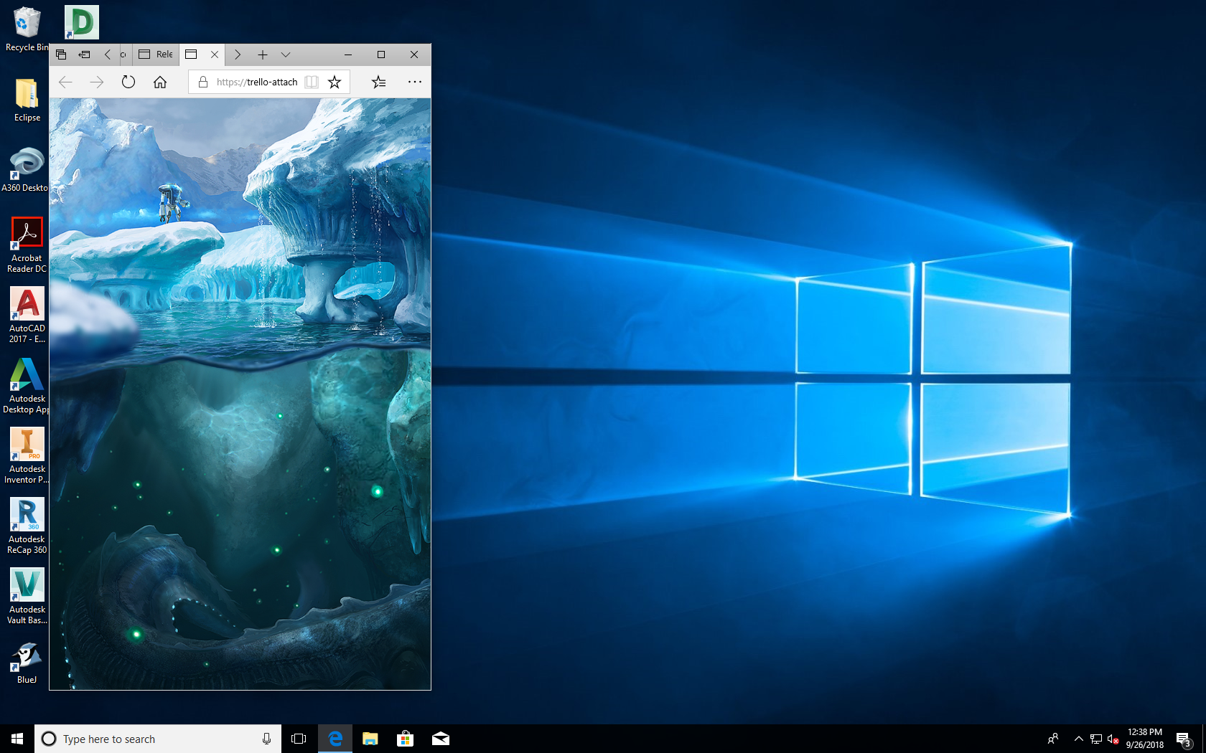Show tab previews dropdown chevron
This screenshot has height=753, width=1206.
pos(286,55)
